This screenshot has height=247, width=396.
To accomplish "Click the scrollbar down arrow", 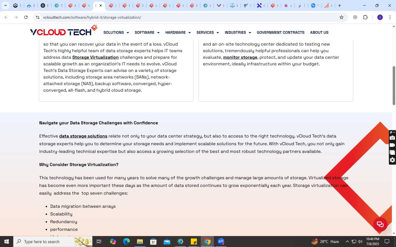I will (394, 233).
